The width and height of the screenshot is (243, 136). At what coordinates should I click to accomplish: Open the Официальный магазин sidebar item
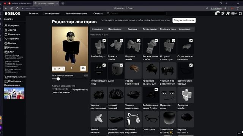[x=15, y=77]
